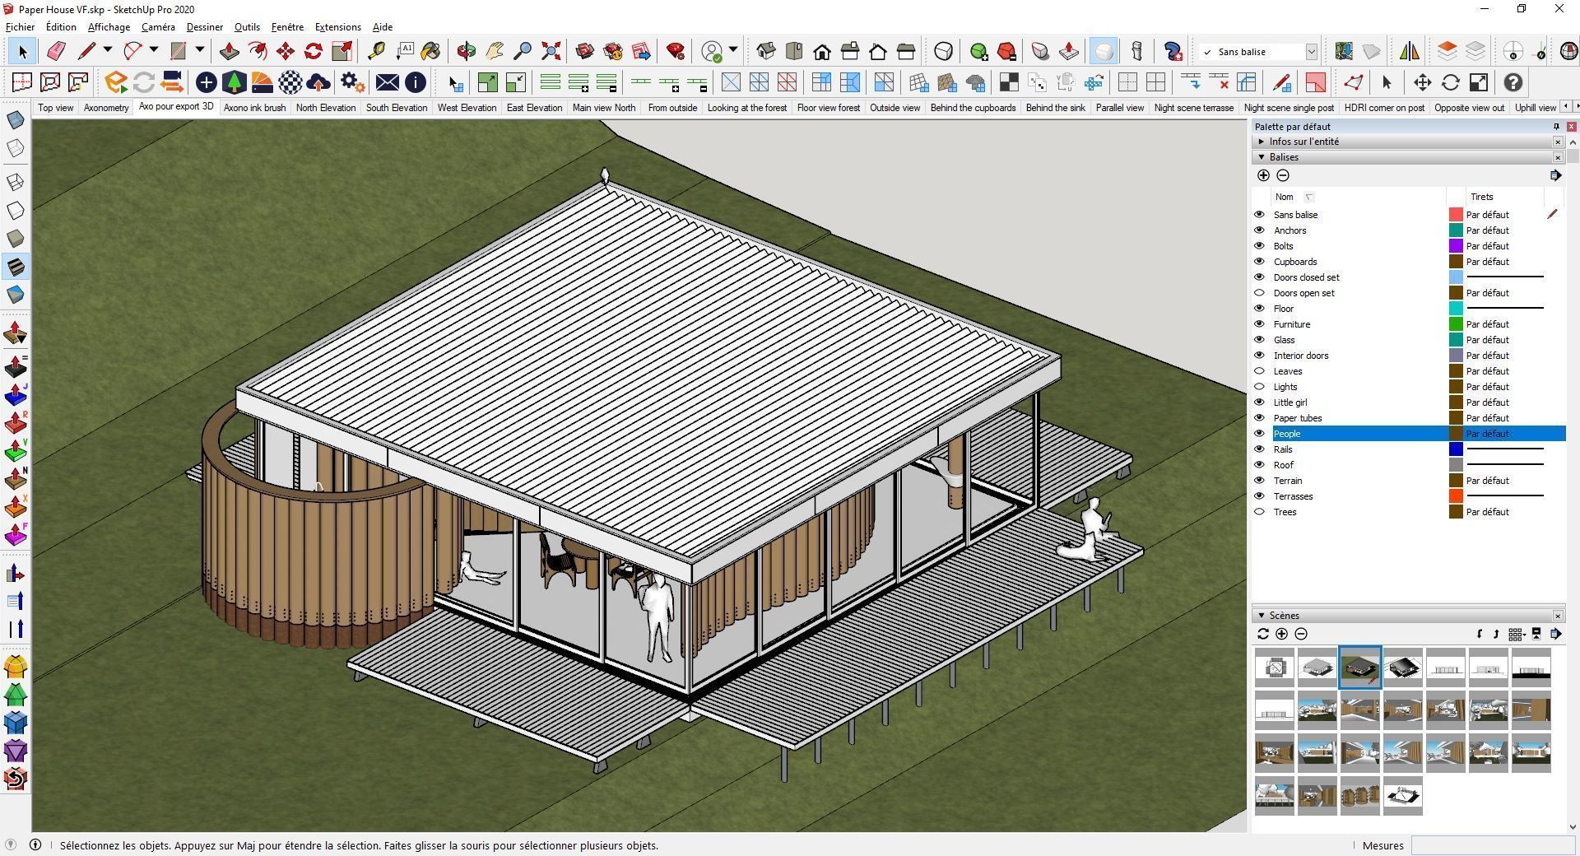The image size is (1580, 856).
Task: Select the Tape Measure tool
Action: click(x=376, y=51)
